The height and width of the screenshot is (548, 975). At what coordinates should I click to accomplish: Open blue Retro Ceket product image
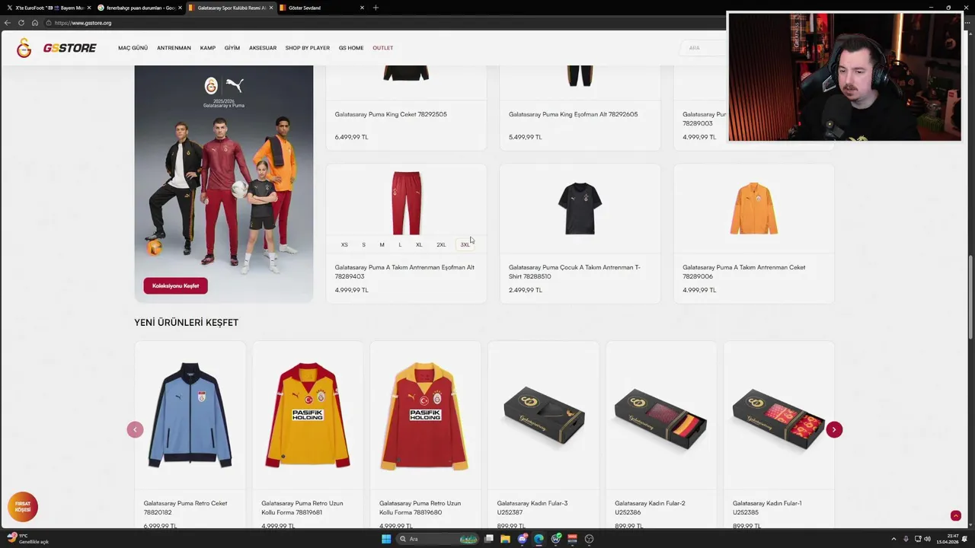click(190, 415)
